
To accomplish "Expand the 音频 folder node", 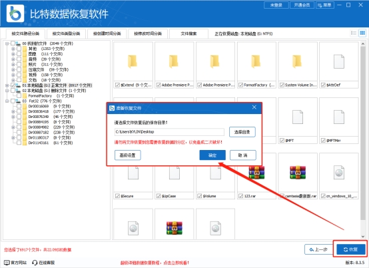I will click(x=13, y=59).
